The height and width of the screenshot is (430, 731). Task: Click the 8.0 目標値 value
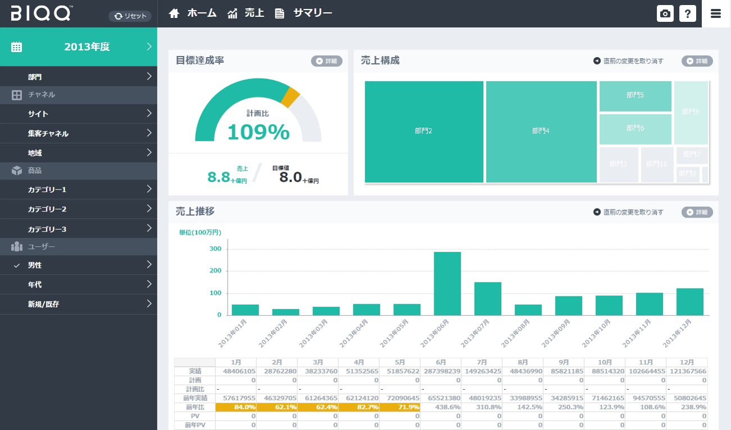pyautogui.click(x=291, y=178)
